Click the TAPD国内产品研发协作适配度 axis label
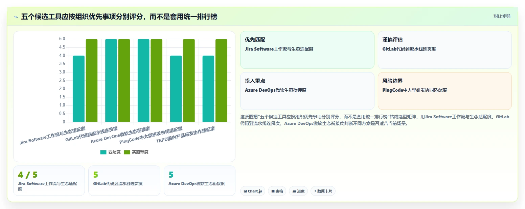 186,135
